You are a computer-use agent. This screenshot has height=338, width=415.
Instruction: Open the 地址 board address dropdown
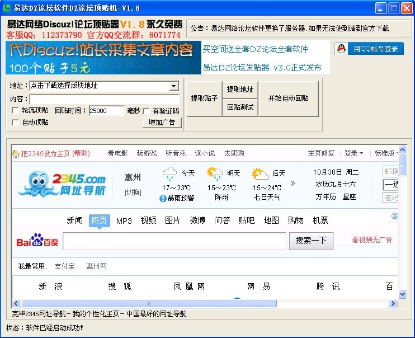(173, 86)
